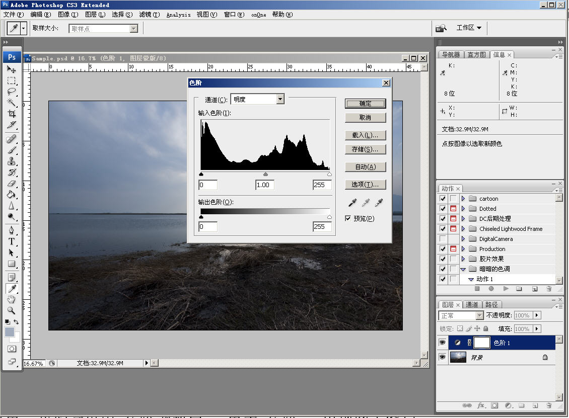Click Add layer mask icon
The image size is (569, 418).
click(494, 405)
